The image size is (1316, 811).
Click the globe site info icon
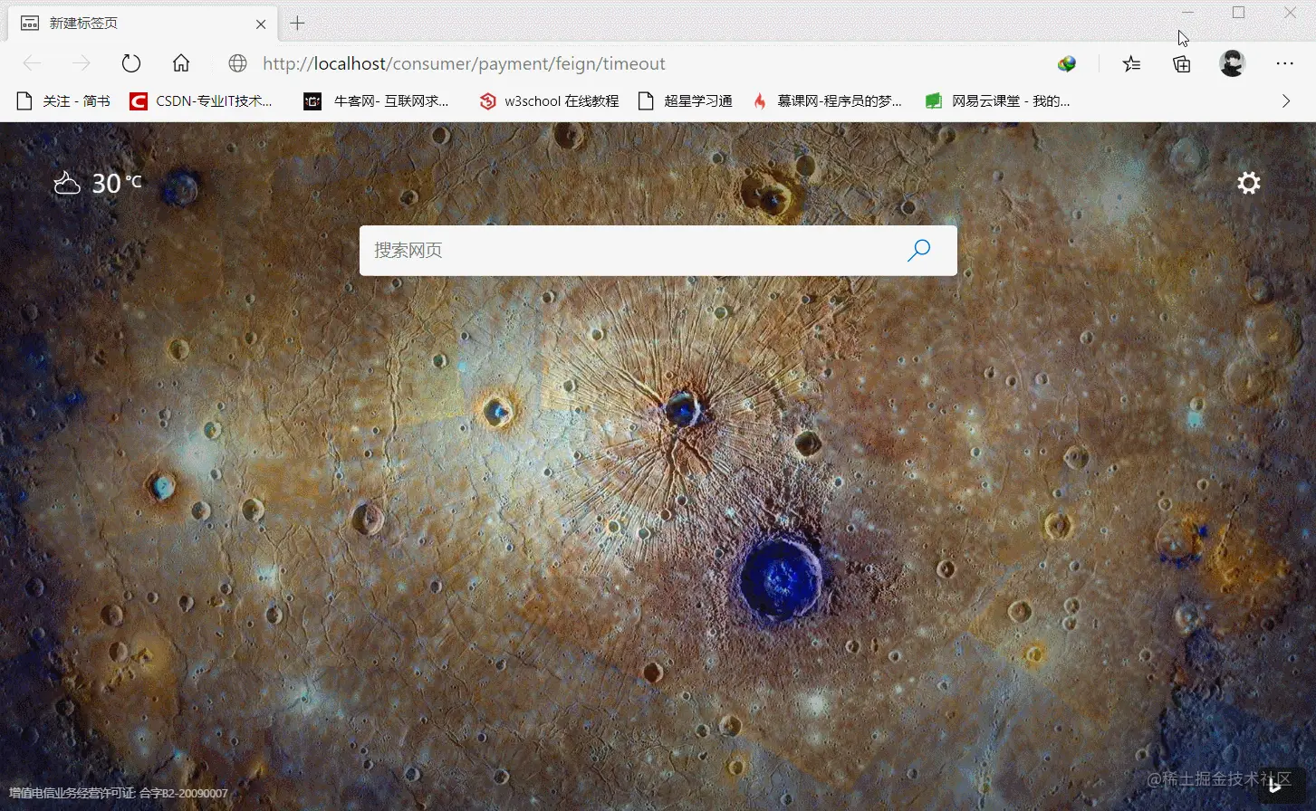[237, 63]
